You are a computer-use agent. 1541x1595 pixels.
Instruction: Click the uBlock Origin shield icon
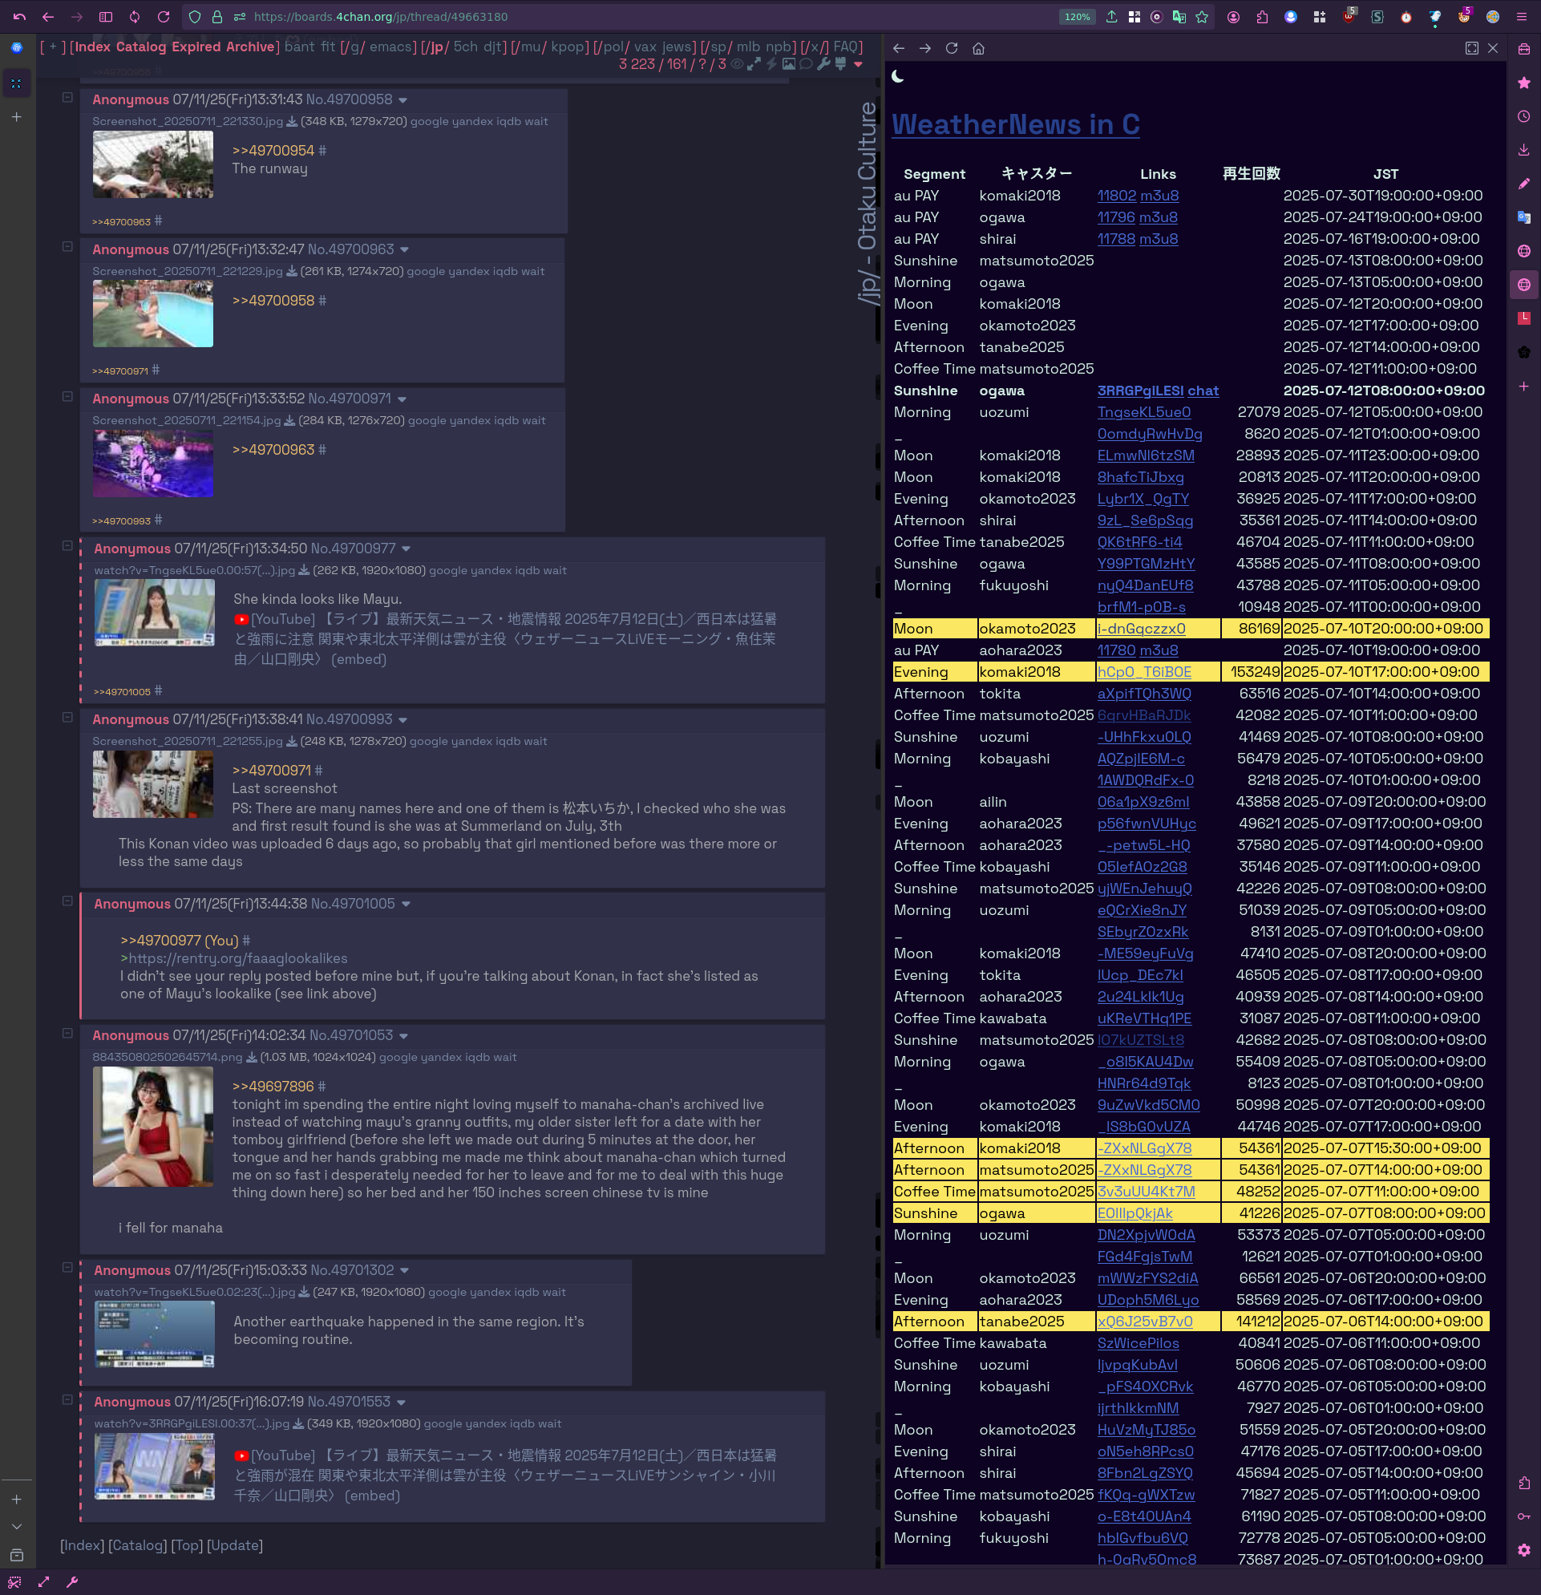coord(1348,16)
